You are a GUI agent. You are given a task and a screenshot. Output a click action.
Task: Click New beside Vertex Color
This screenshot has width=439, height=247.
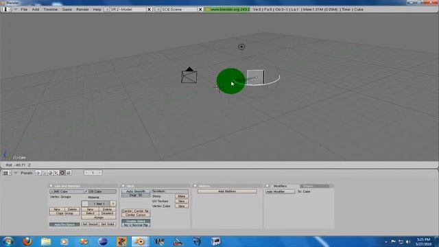[x=181, y=206]
